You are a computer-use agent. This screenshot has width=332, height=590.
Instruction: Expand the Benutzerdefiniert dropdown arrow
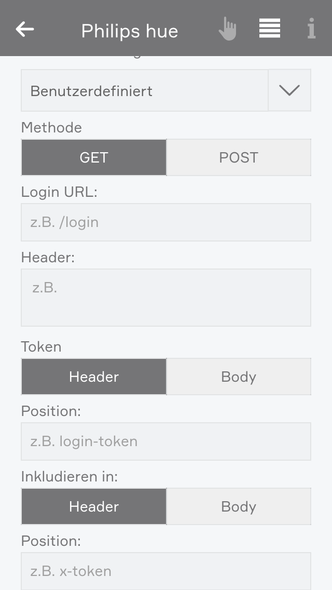[289, 90]
